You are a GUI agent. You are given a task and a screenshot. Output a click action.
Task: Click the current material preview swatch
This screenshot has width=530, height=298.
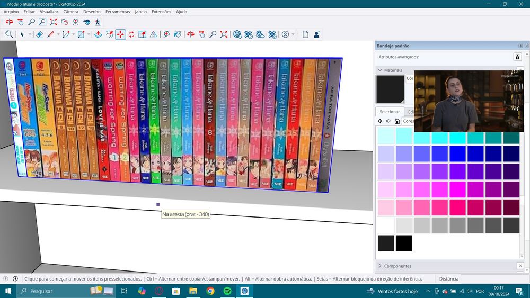point(391,89)
